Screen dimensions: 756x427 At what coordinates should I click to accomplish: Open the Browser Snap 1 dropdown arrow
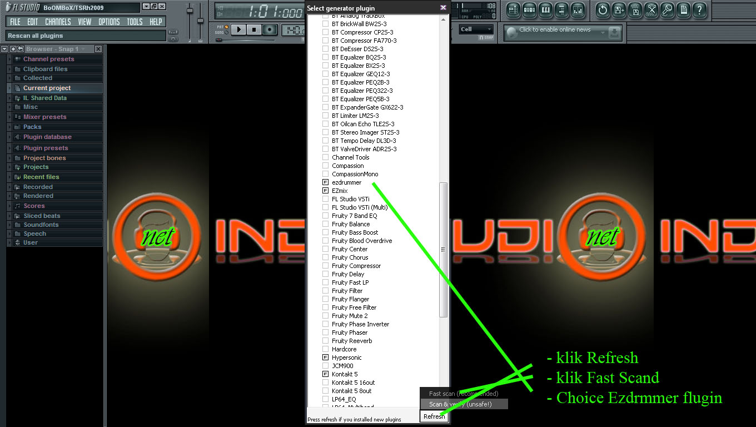coord(83,49)
